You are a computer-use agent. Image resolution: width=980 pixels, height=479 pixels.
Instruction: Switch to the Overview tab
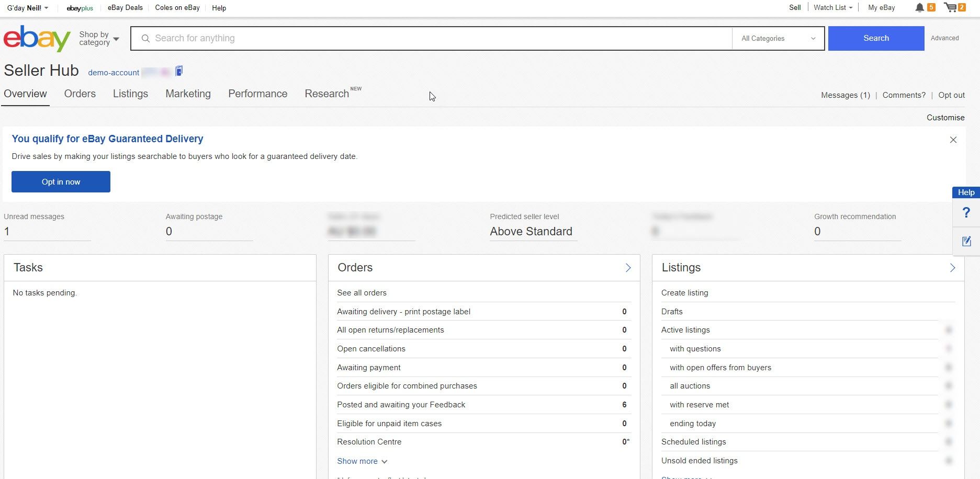(25, 94)
